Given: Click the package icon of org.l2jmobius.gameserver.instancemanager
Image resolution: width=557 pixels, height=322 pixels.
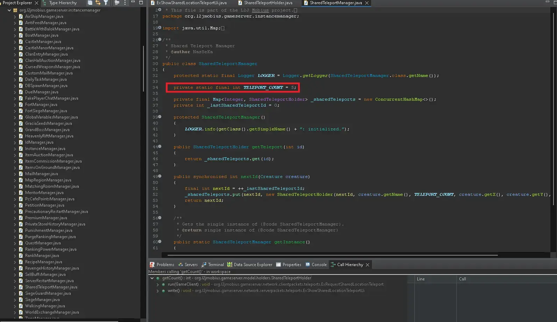Looking at the screenshot, I should pos(15,10).
